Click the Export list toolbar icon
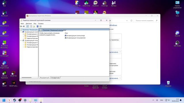Image resolution: width=184 pixels, height=103 pixels. tap(34, 26)
